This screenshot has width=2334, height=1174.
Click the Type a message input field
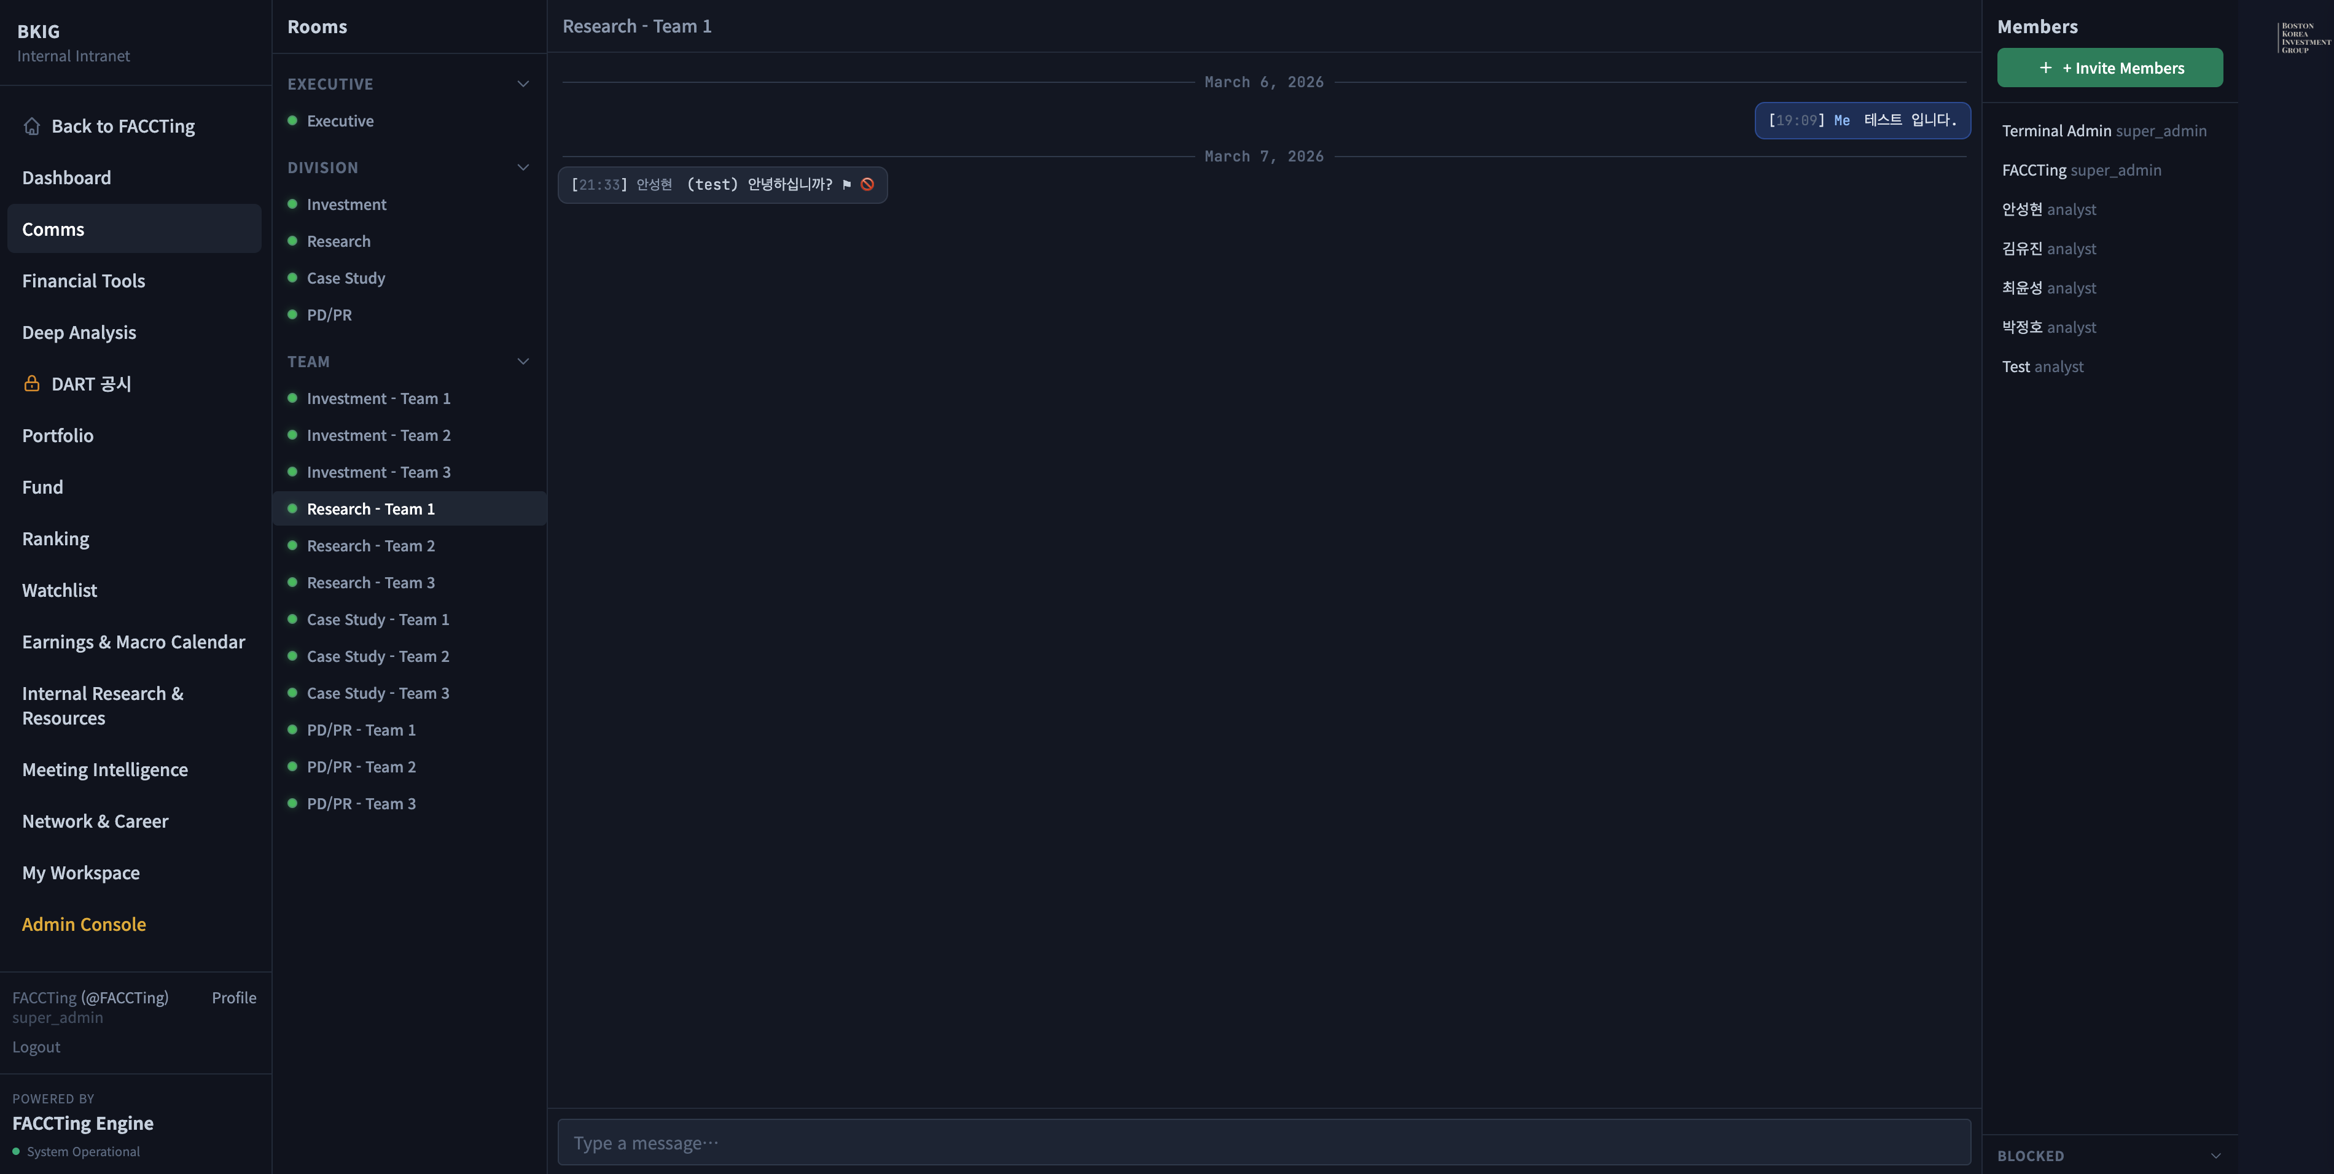pyautogui.click(x=1263, y=1142)
